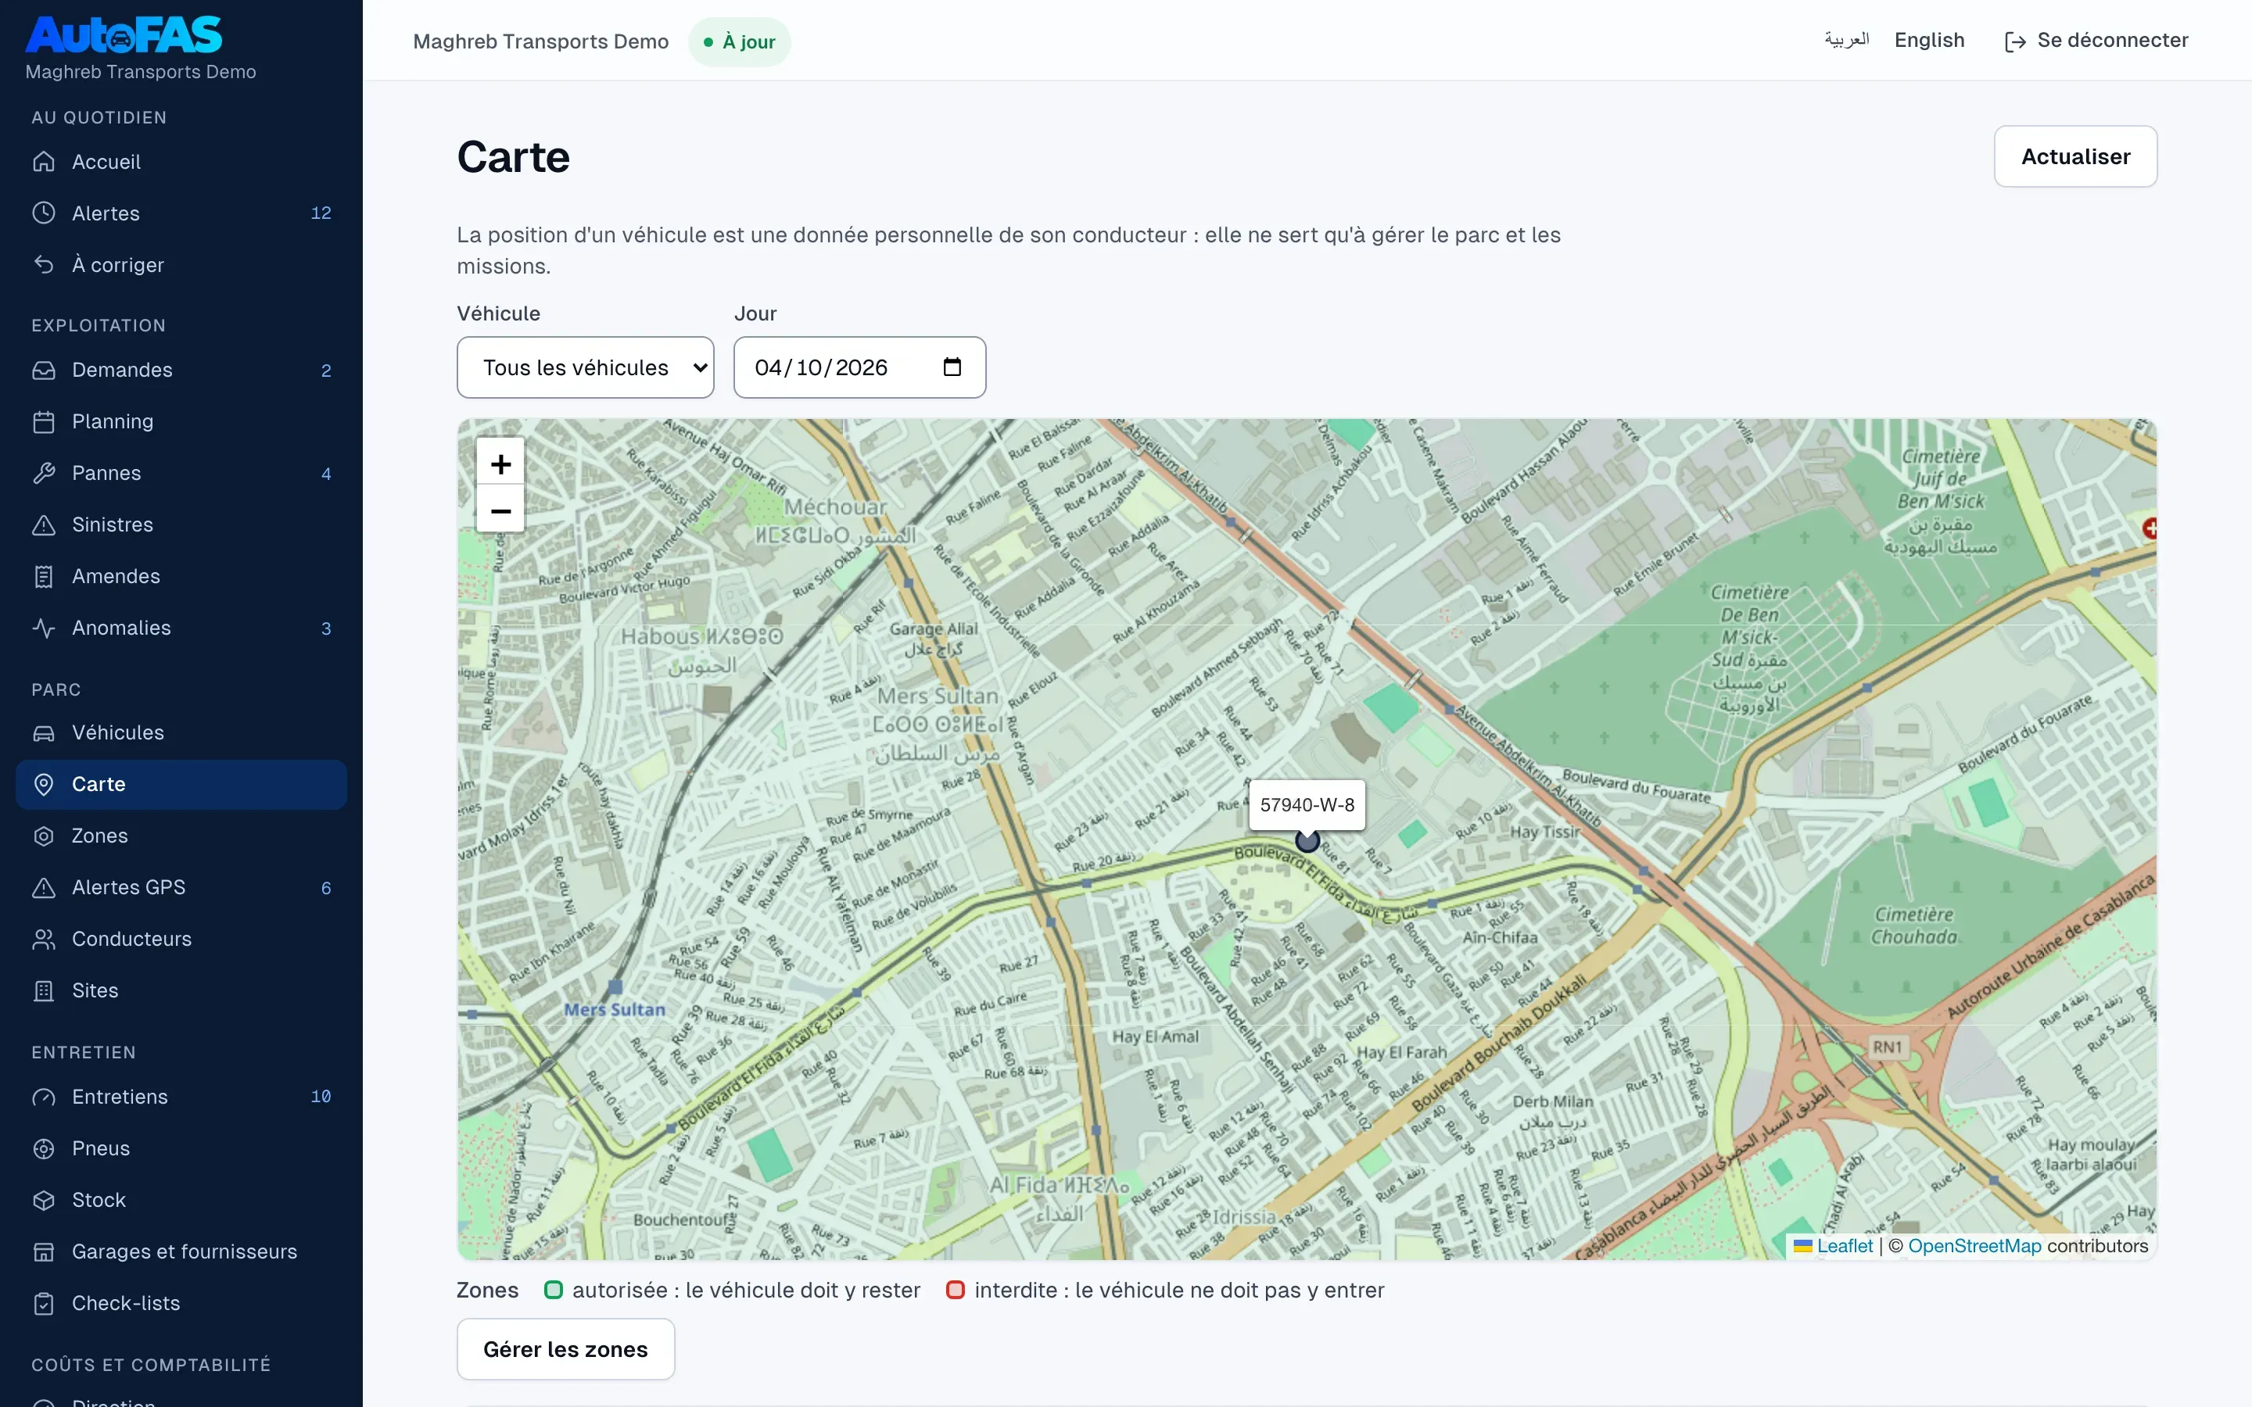Click the Alertes GPS warning triangle icon
Screen dimensions: 2252x1407
point(44,888)
